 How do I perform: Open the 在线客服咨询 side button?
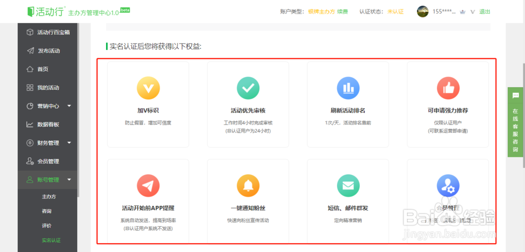pos(516,122)
